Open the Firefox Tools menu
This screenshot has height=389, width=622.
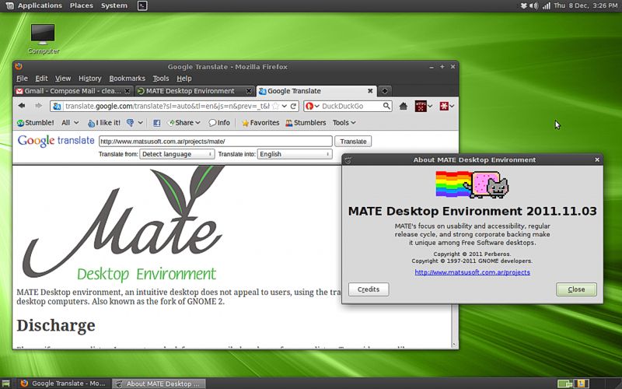click(x=161, y=79)
